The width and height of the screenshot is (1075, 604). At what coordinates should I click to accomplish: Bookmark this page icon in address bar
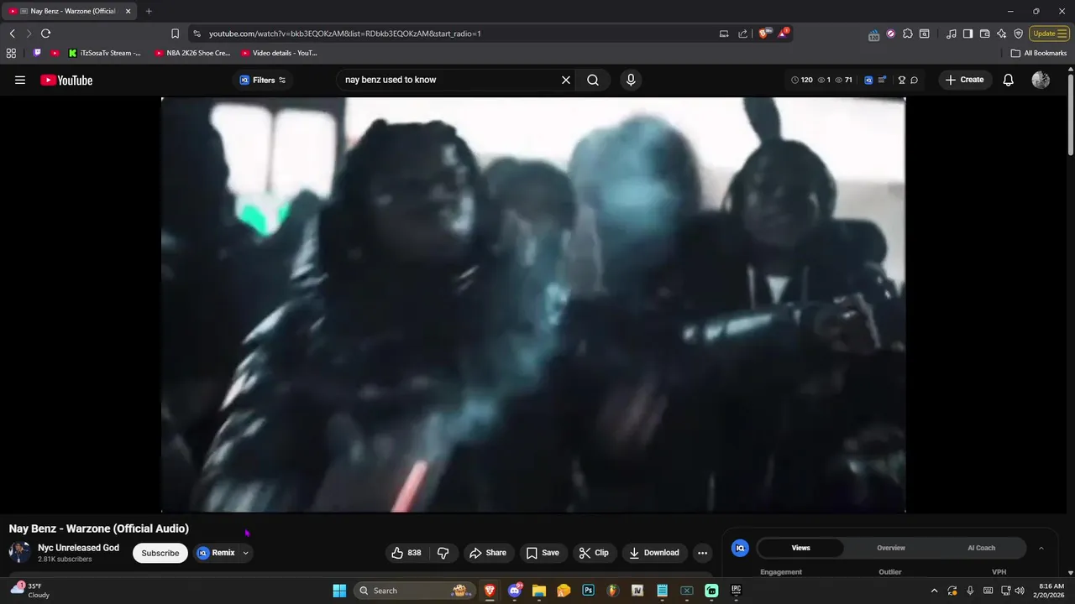pos(175,34)
